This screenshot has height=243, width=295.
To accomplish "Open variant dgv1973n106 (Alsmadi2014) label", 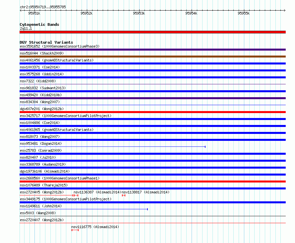I will [x=45, y=171].
